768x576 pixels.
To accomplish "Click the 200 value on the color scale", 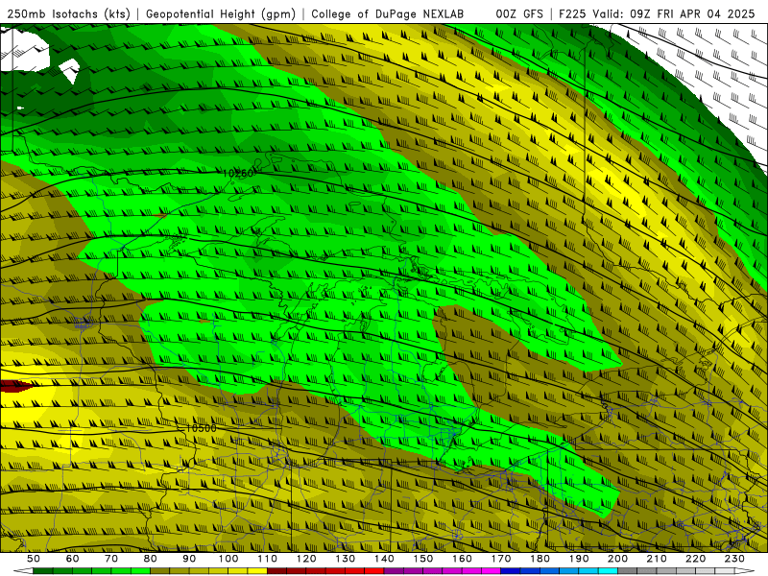I will [617, 559].
